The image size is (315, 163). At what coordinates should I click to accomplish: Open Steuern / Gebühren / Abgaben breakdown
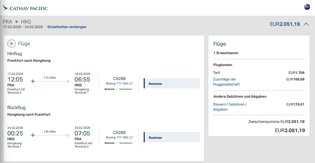230,107
